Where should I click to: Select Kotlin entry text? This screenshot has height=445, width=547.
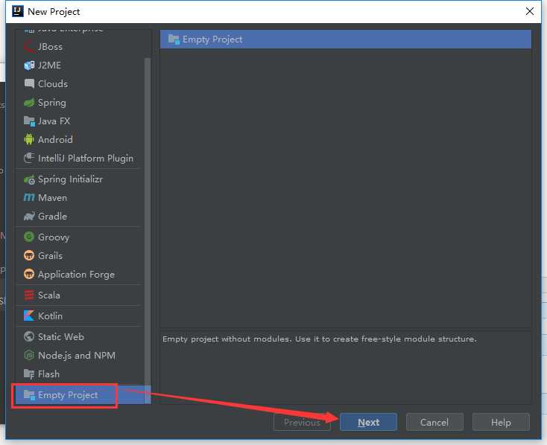click(50, 316)
